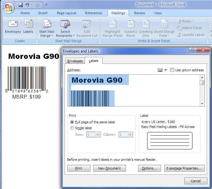Click MSRP: $199 text in document
The height and width of the screenshot is (189, 212).
click(x=26, y=97)
